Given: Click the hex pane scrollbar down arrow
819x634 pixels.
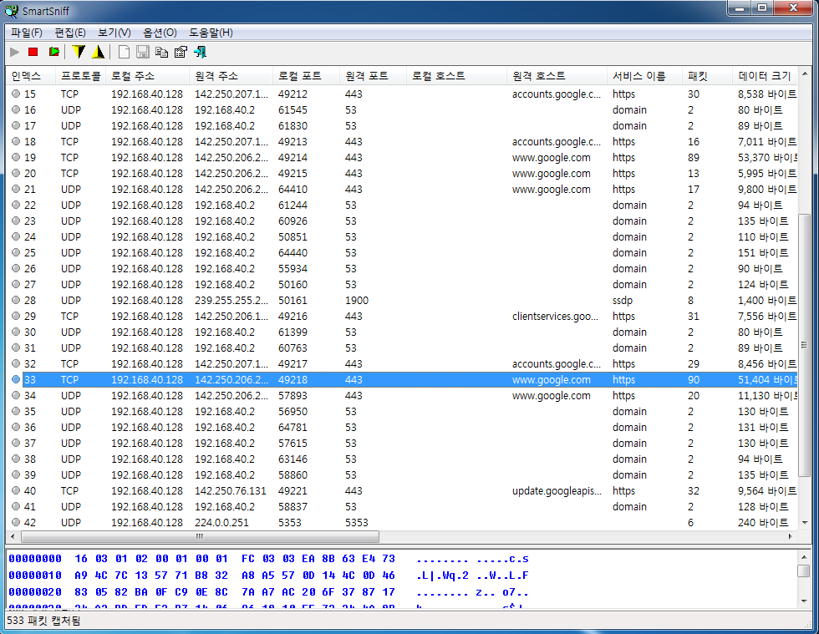Looking at the screenshot, I should click(804, 601).
